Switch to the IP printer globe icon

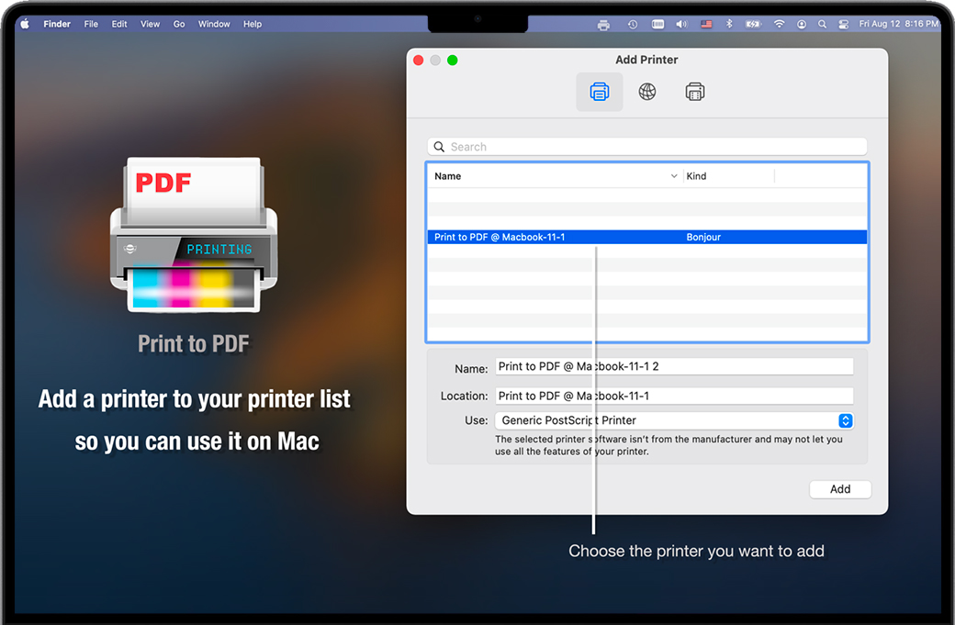pos(647,92)
